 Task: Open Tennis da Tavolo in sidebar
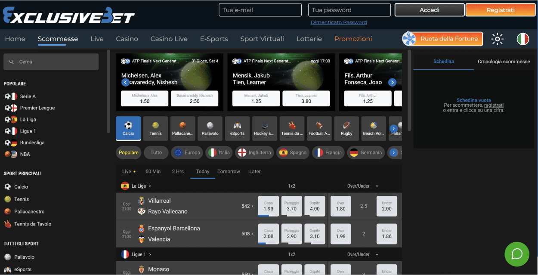(33, 224)
